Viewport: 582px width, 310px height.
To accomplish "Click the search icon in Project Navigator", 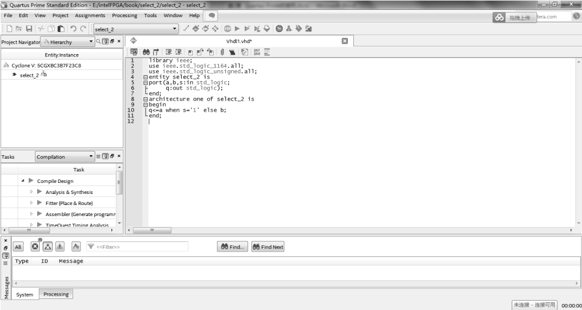I will pyautogui.click(x=99, y=41).
